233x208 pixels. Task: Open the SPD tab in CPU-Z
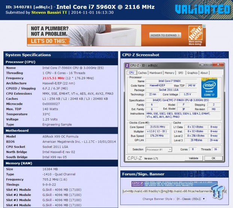coord(180,73)
